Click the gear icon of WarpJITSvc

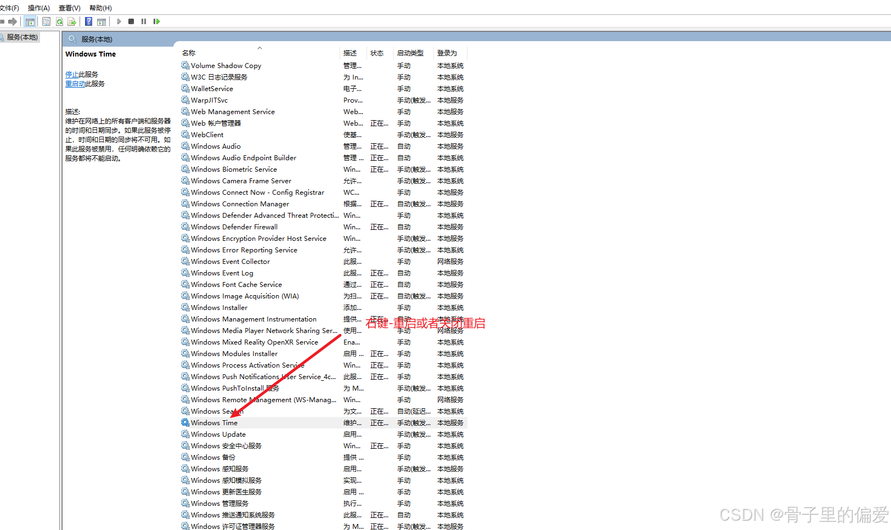(185, 100)
